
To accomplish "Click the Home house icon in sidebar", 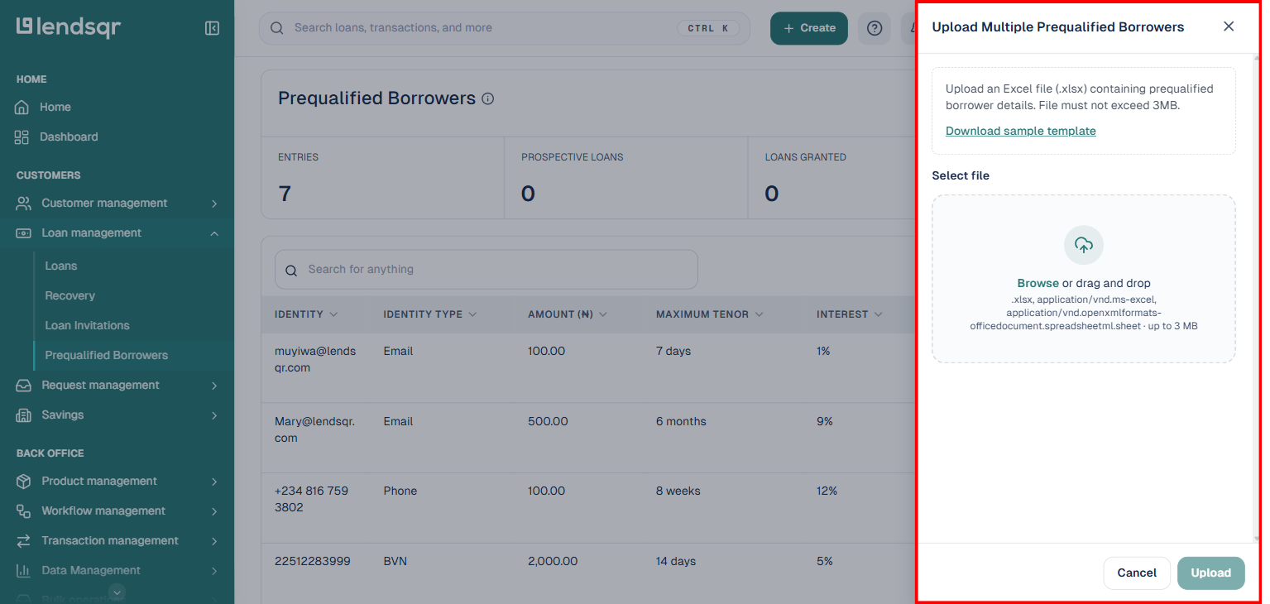I will [x=22, y=107].
